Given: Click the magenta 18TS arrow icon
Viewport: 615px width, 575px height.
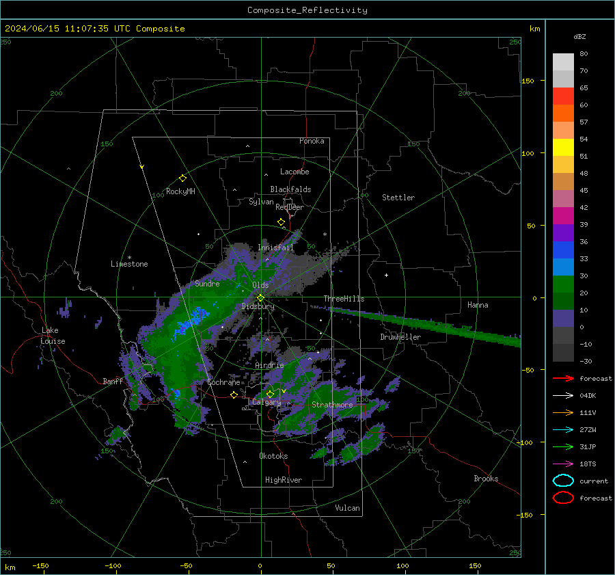Looking at the screenshot, I should pyautogui.click(x=563, y=464).
